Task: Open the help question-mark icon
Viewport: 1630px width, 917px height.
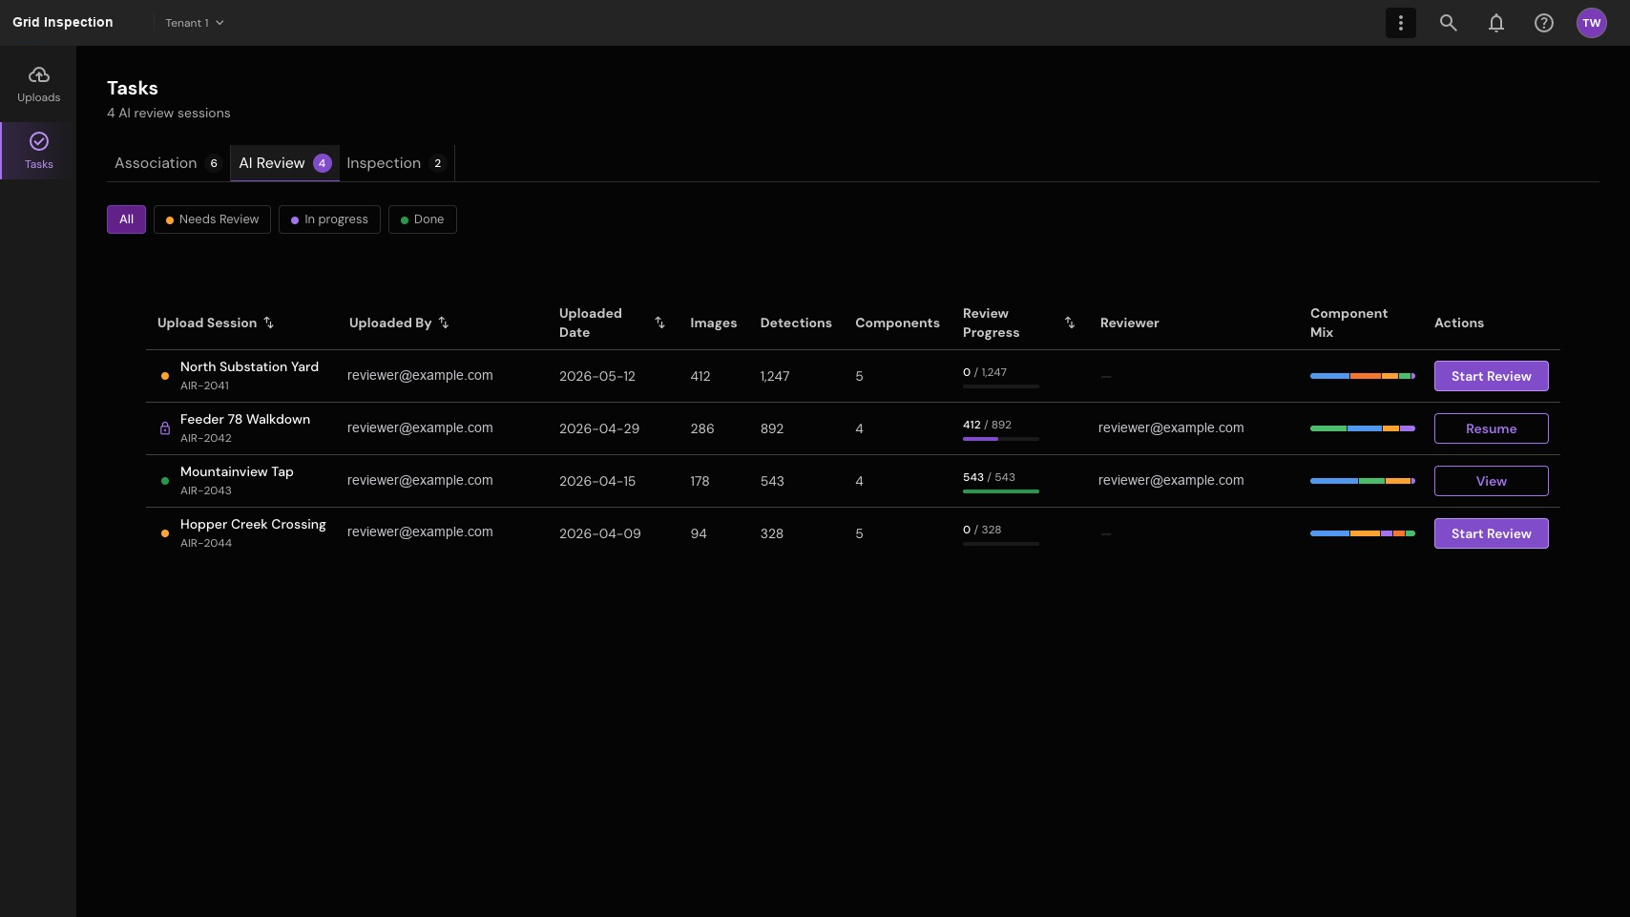Action: 1544,23
